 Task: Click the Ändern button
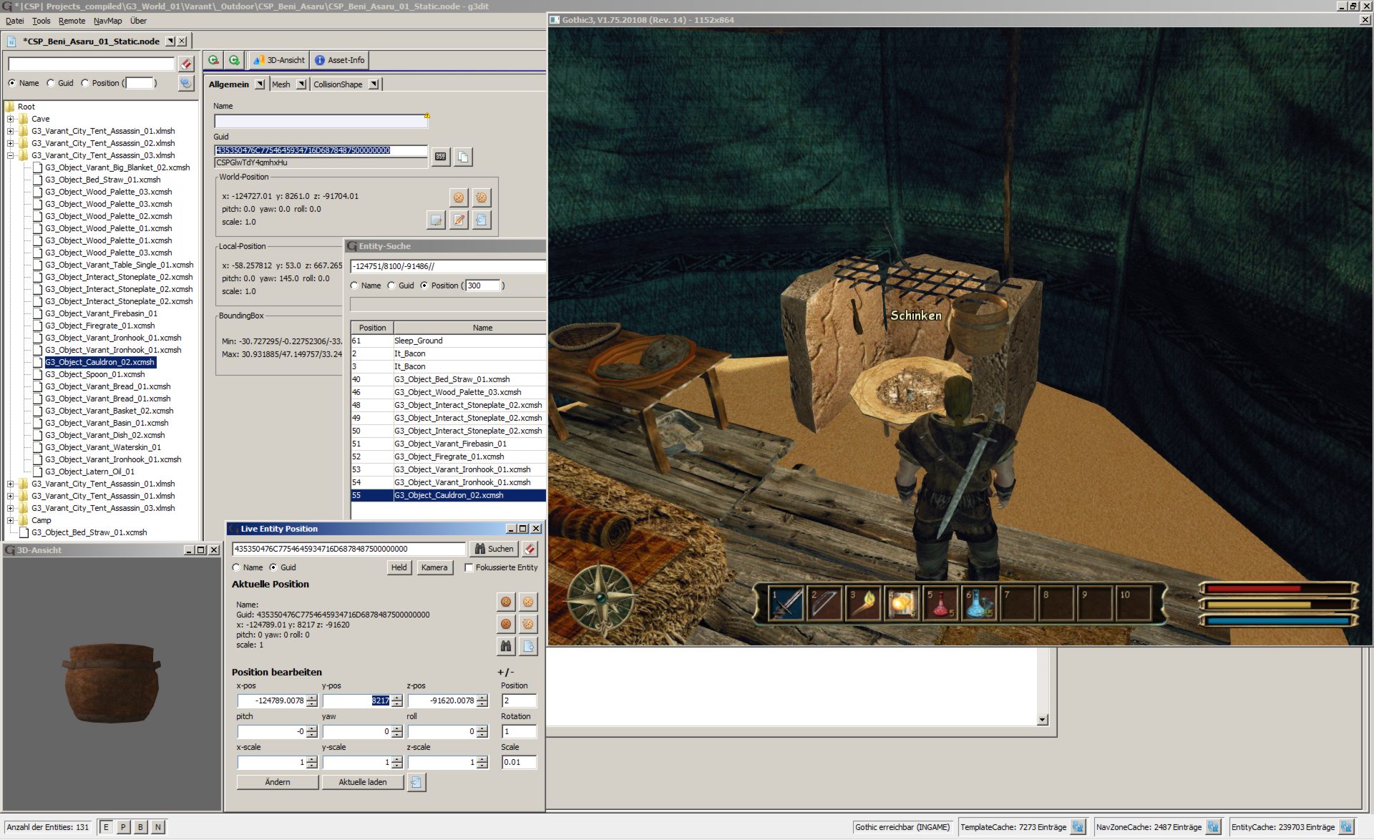(x=278, y=782)
